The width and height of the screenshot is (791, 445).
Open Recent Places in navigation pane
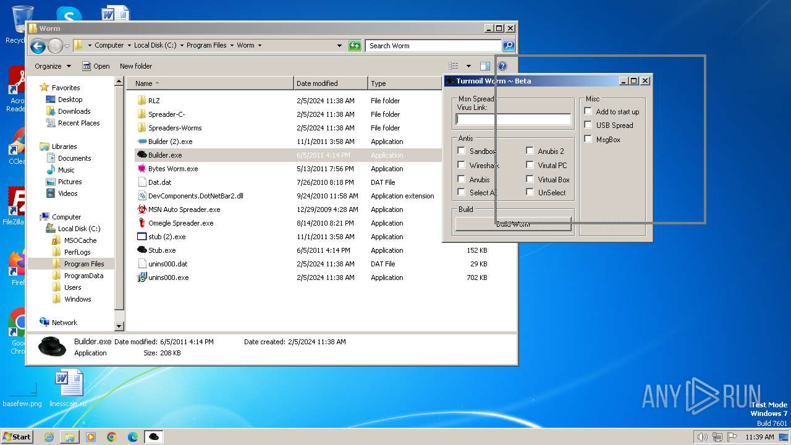pos(78,123)
